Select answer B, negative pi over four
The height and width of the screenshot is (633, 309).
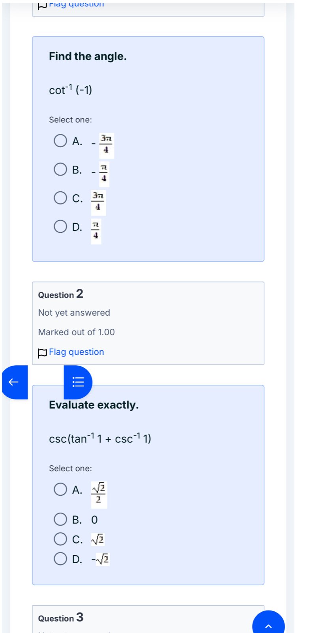[x=60, y=169]
